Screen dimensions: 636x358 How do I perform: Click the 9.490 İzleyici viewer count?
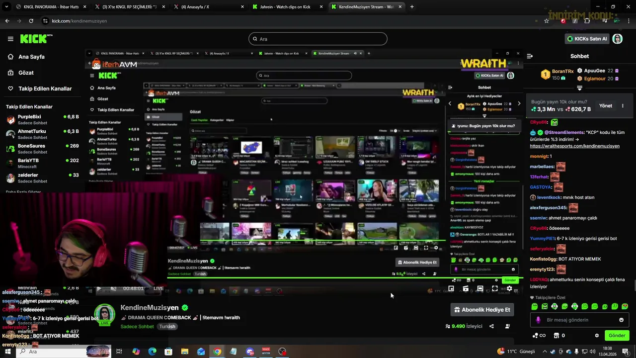pos(464,326)
